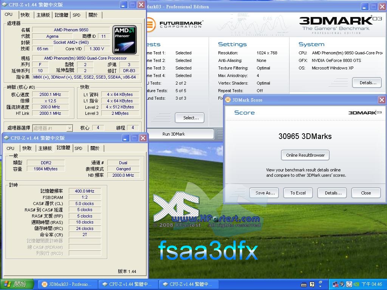Click Save As in 3DMark Score
The height and width of the screenshot is (290, 387).
(265, 193)
